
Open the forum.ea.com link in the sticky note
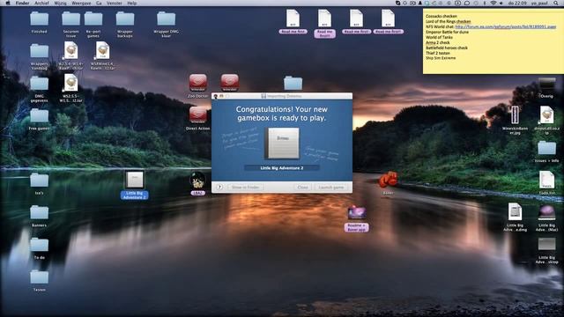coord(505,26)
